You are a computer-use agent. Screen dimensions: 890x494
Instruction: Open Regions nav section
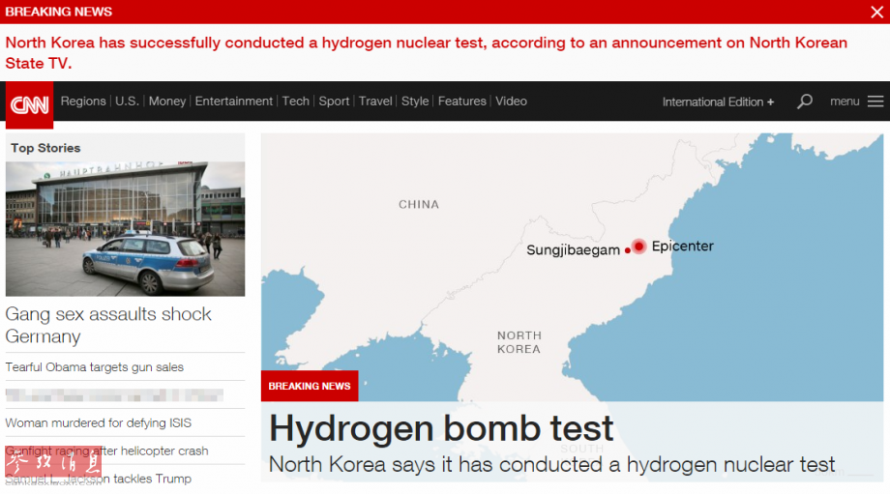point(83,101)
